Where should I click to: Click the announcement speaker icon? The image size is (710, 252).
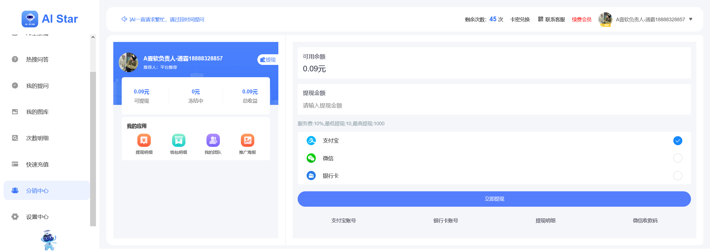124,19
